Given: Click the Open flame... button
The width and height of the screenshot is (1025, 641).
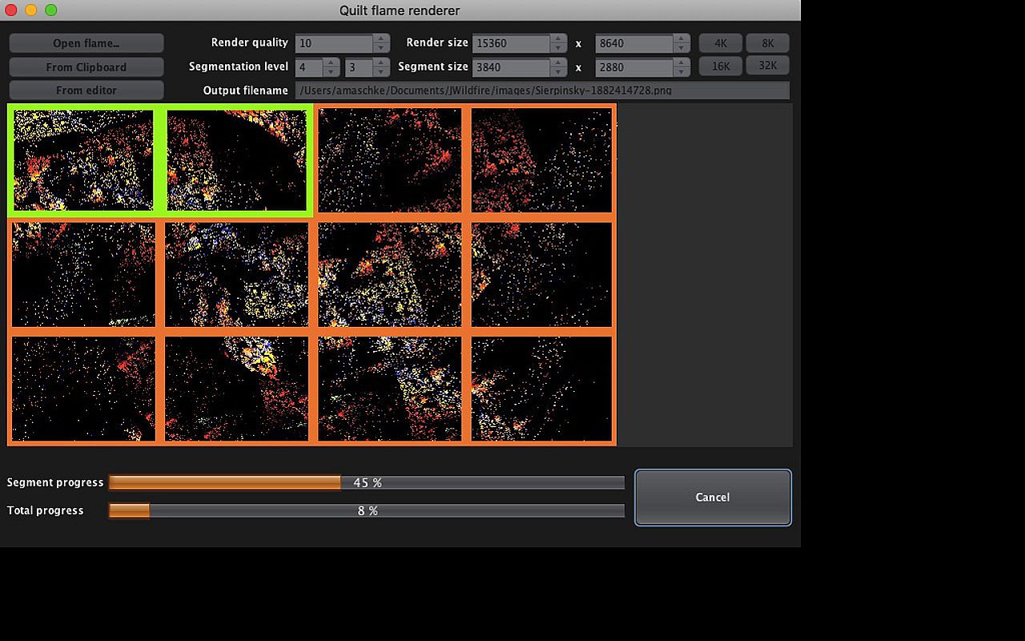Looking at the screenshot, I should pyautogui.click(x=86, y=43).
